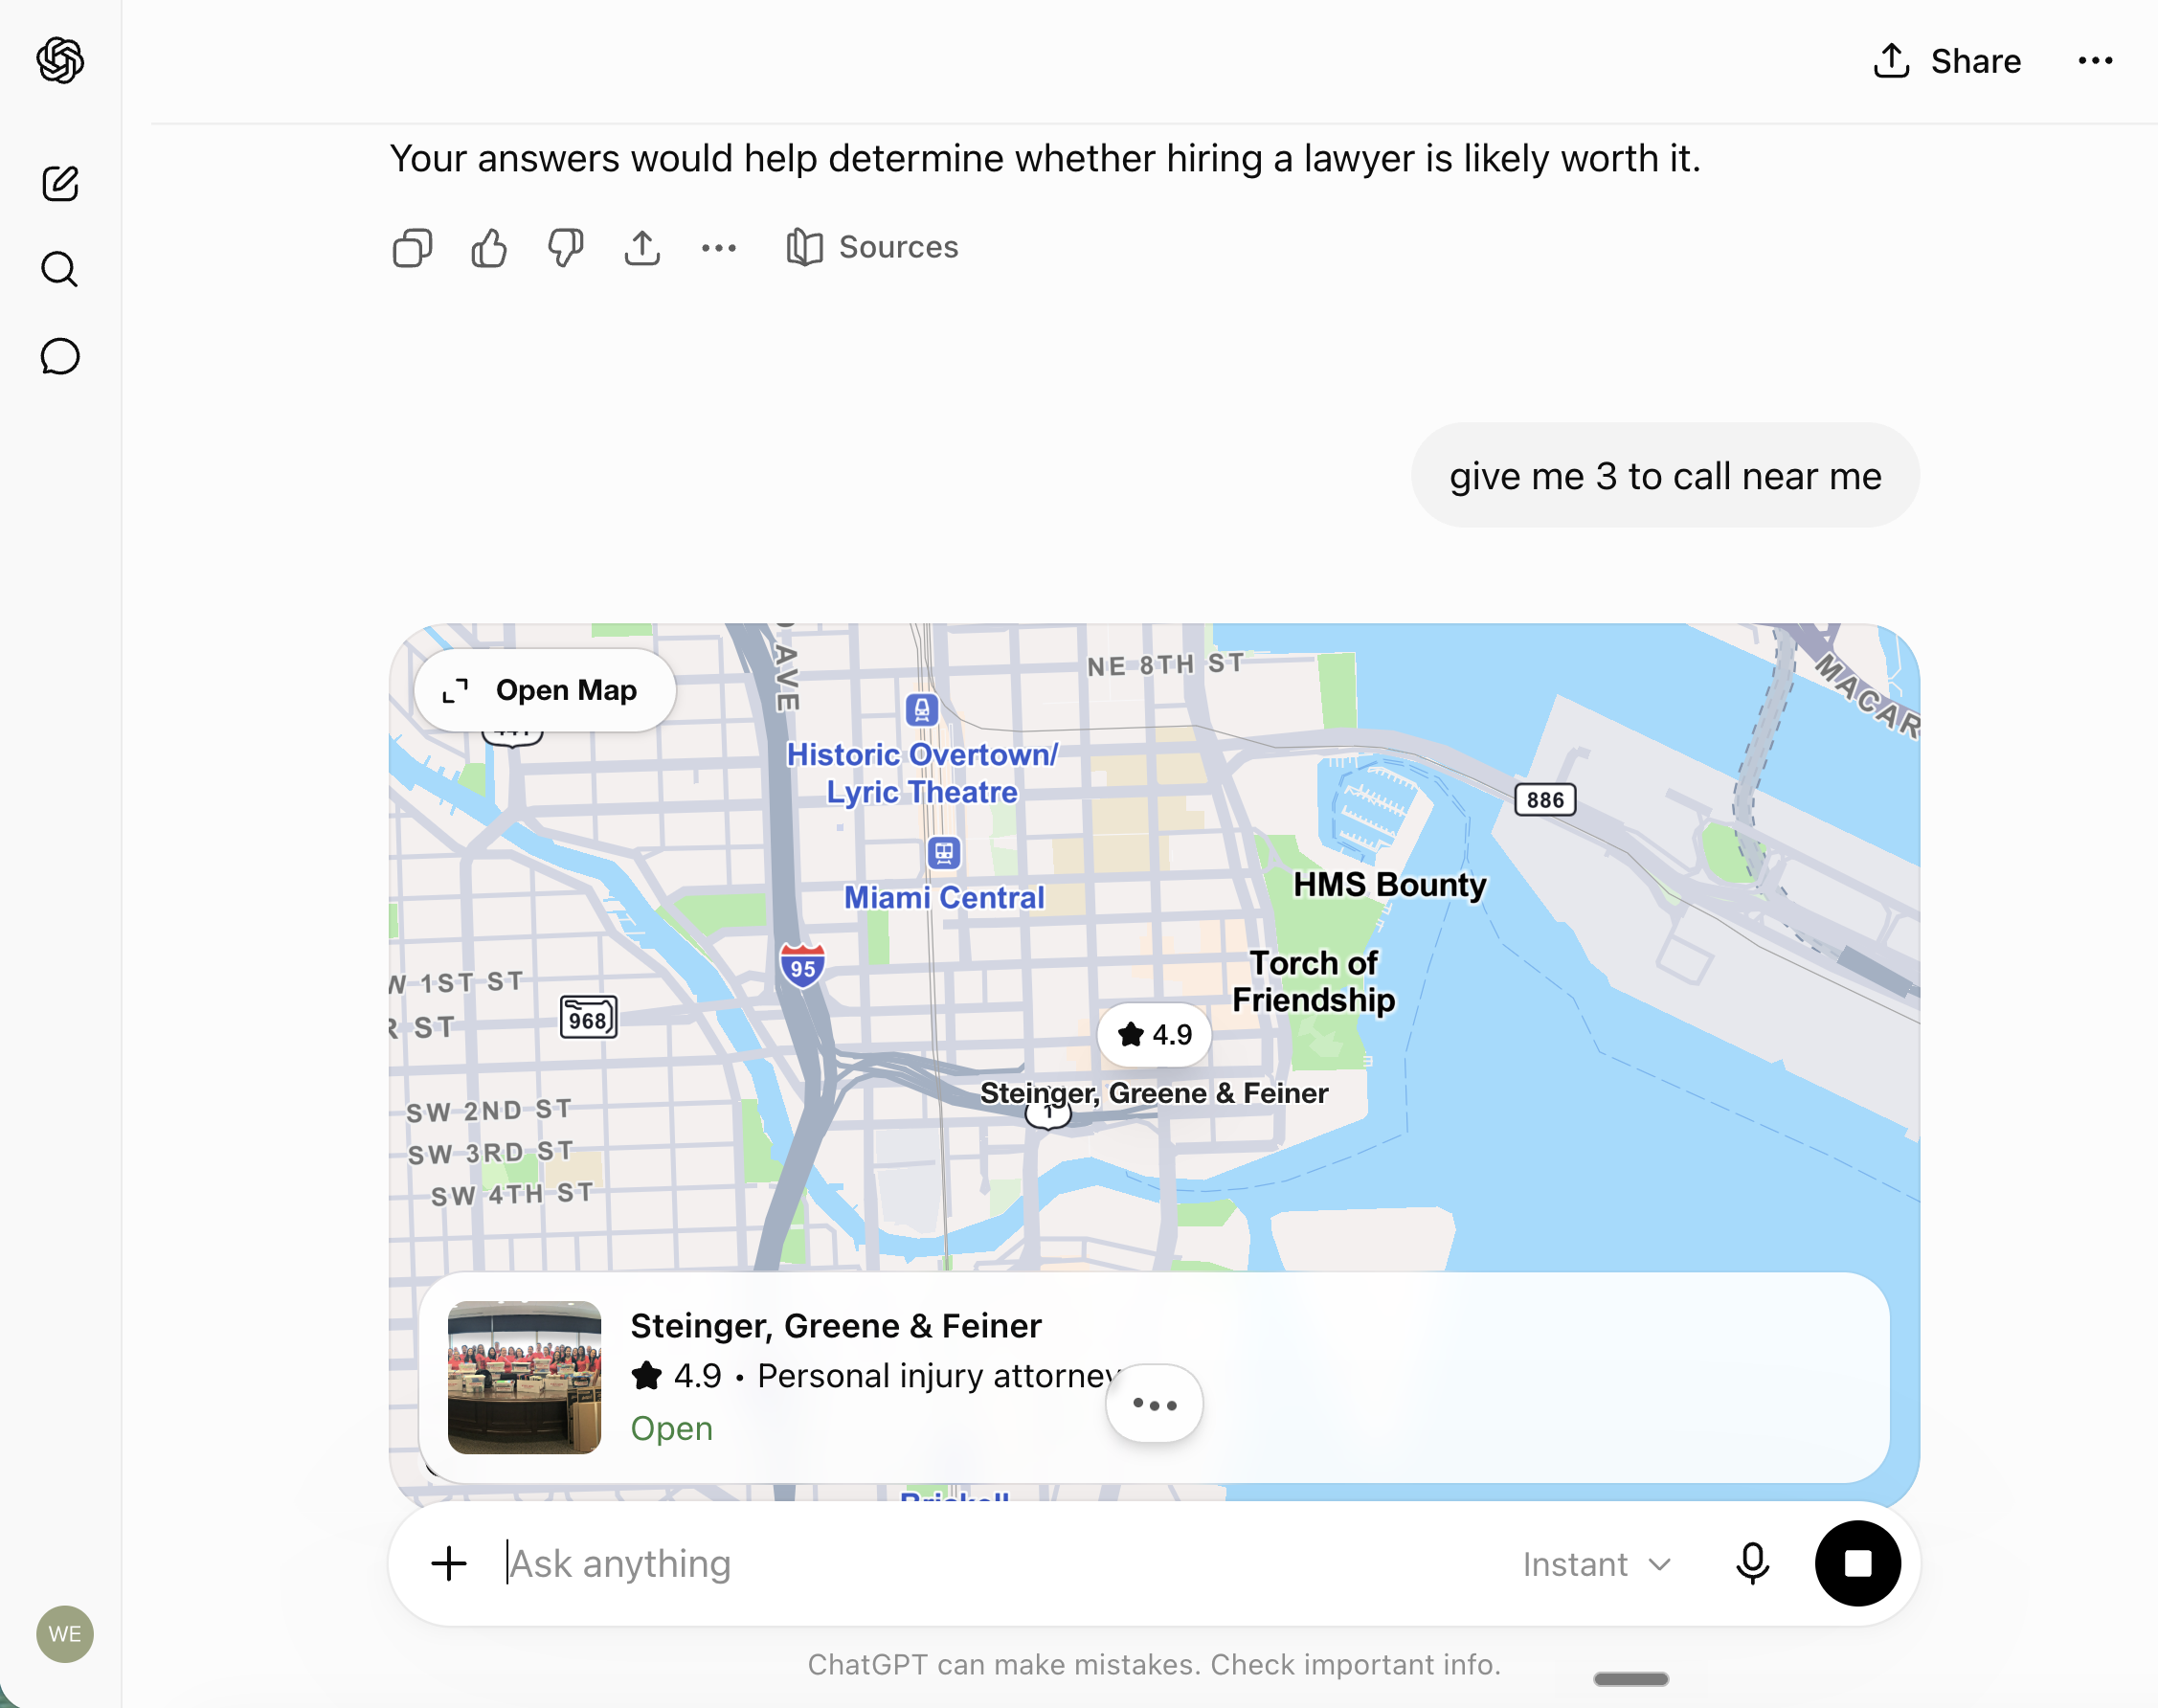This screenshot has height=1708, width=2158.
Task: Open more actions ellipsis under response
Action: point(719,248)
